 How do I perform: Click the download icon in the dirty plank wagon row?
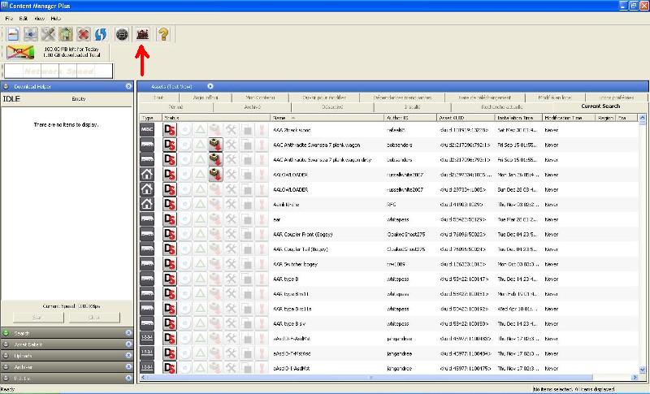tap(215, 159)
